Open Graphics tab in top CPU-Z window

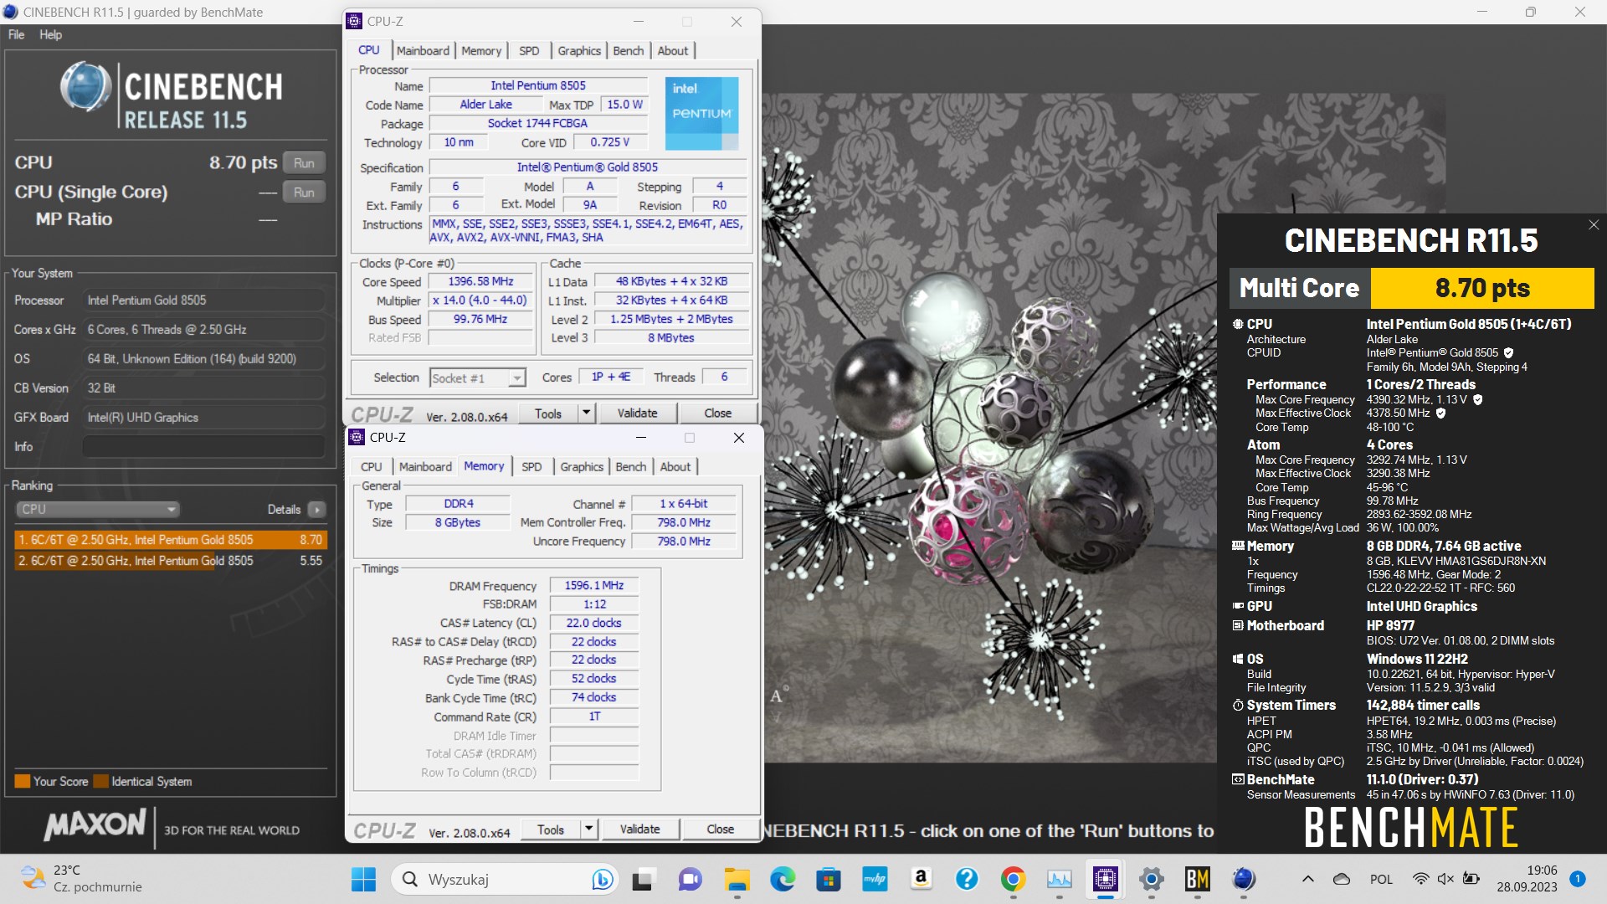pos(579,50)
